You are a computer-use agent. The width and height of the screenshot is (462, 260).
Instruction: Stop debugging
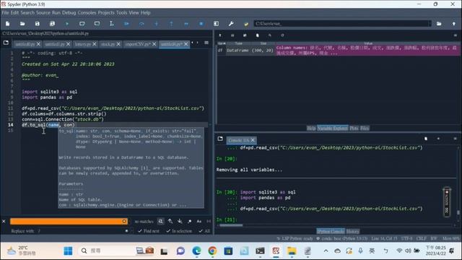pyautogui.click(x=201, y=24)
